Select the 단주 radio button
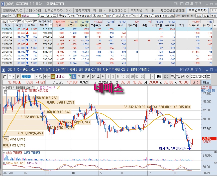 132,16
